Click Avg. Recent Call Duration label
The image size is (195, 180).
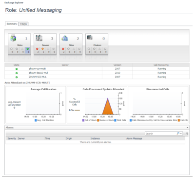tap(14, 103)
